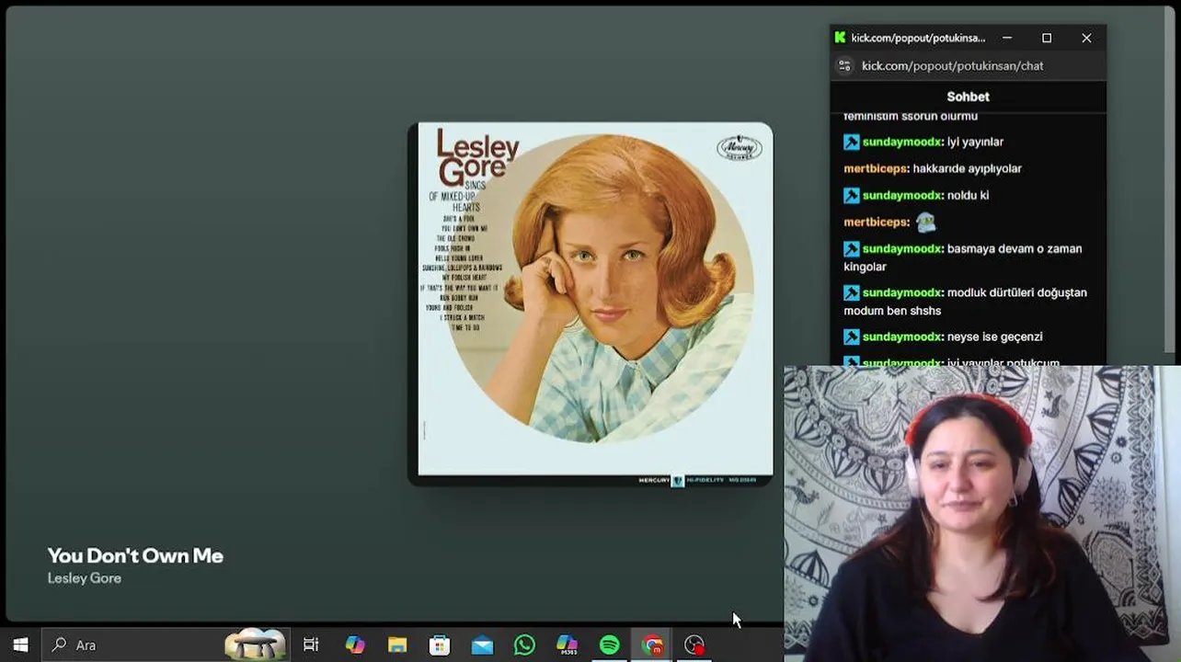Launch Copilot from the taskbar
This screenshot has width=1181, height=662.
355,645
